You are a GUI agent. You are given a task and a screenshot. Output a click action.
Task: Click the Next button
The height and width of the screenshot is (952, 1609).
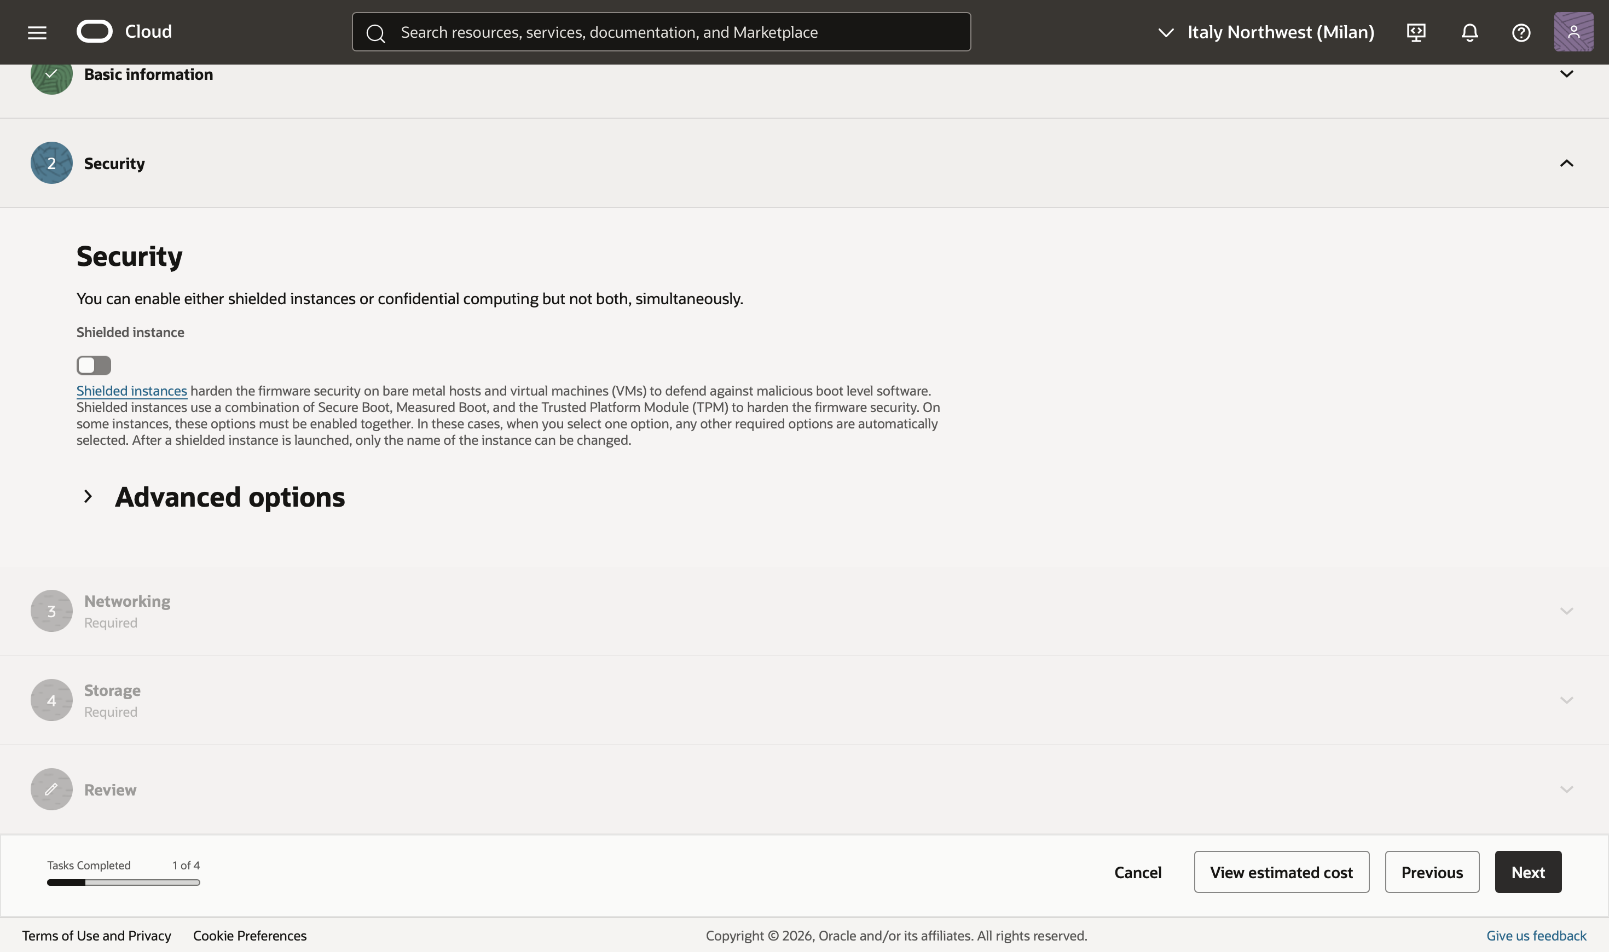1527,873
